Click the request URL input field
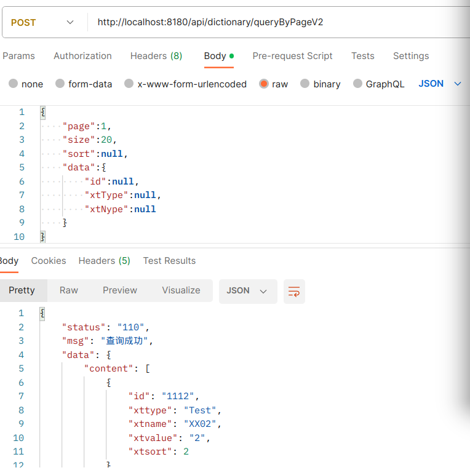 point(277,23)
